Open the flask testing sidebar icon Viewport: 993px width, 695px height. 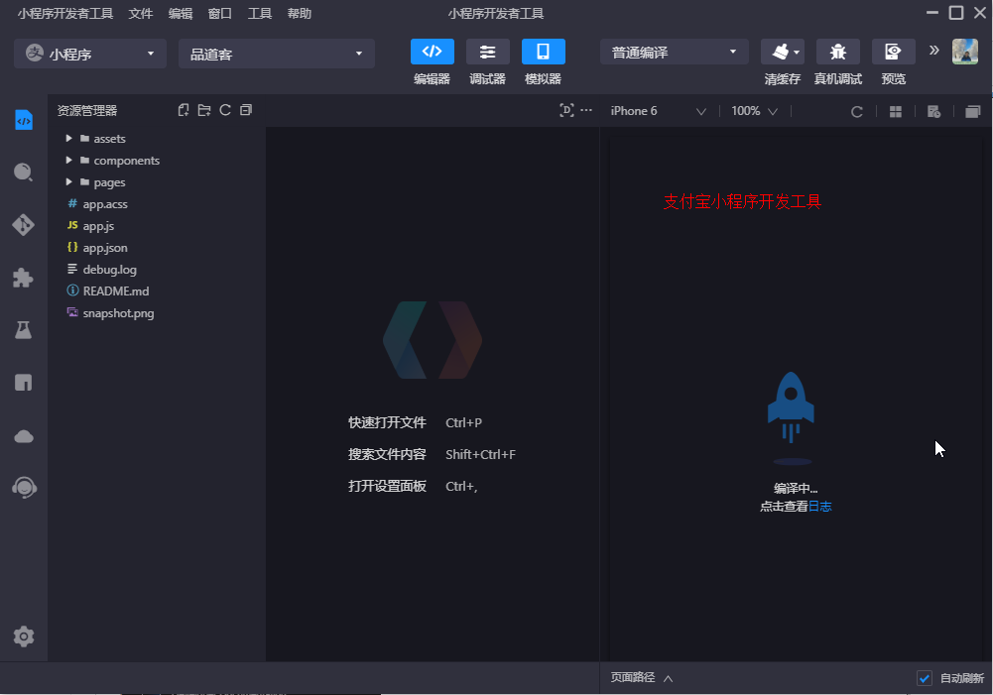tap(24, 330)
